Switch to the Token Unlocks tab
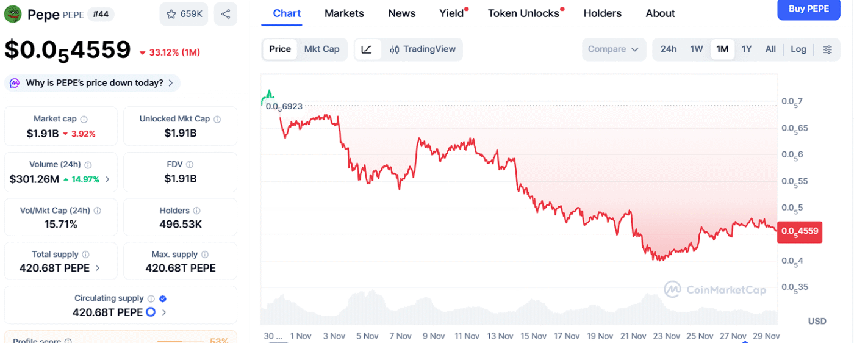The image size is (854, 343). 523,13
